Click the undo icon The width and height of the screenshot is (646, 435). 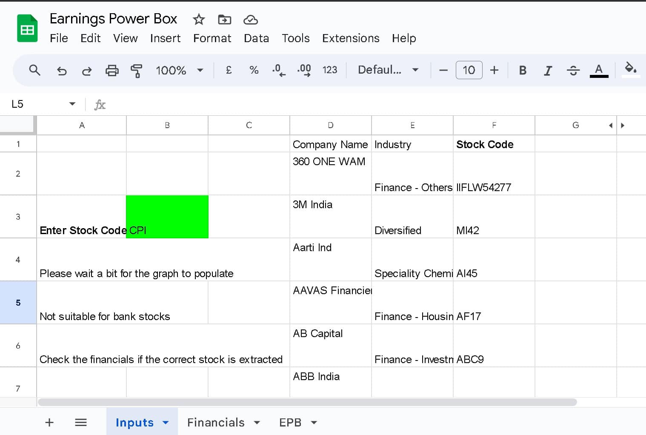[62, 70]
